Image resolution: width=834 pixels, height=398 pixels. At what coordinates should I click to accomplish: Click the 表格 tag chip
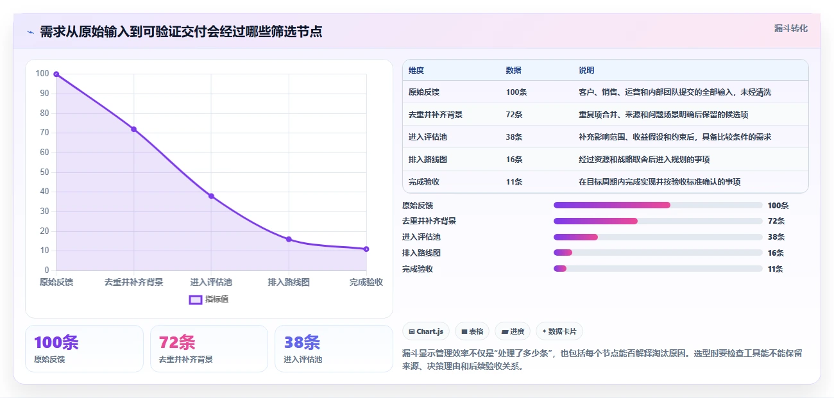tap(472, 331)
